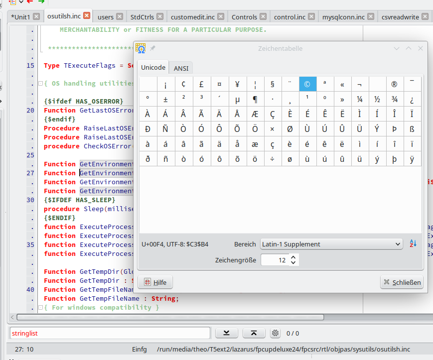This screenshot has width=433, height=360.
Task: Select the ¾ fraction character
Action: click(x=394, y=99)
